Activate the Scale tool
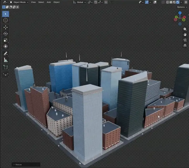Screen dimensions: 189x168 6,40
